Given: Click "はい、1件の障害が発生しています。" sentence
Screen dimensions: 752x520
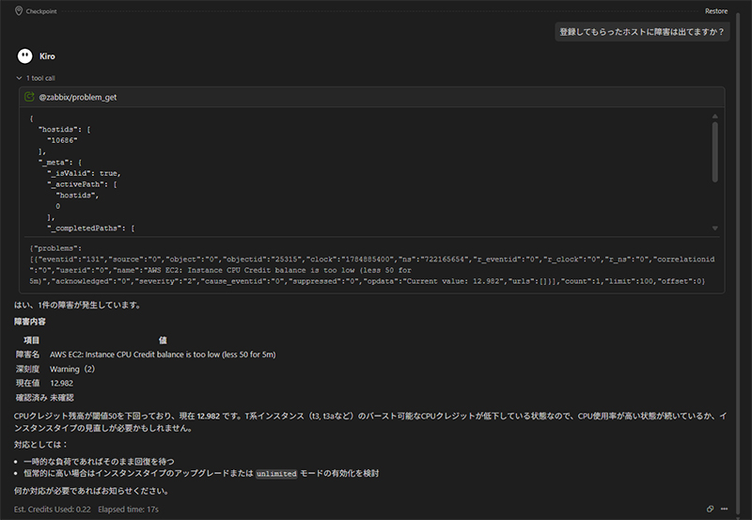Looking at the screenshot, I should point(77,305).
